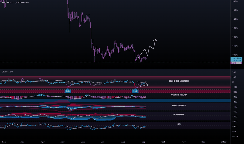Viewport: 244px width, 144px height.
Task: Click Aug on the time axis
Action: tap(123, 142)
